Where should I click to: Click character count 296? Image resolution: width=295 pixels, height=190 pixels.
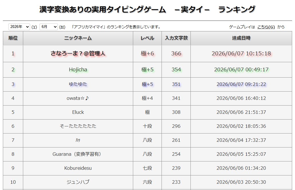[176, 126]
